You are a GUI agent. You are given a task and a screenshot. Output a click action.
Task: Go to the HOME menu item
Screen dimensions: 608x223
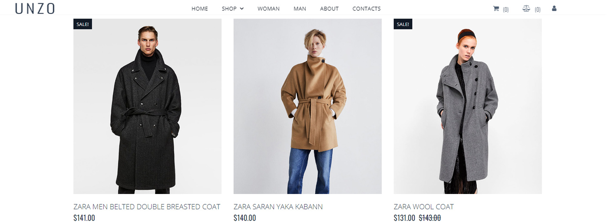coord(200,9)
